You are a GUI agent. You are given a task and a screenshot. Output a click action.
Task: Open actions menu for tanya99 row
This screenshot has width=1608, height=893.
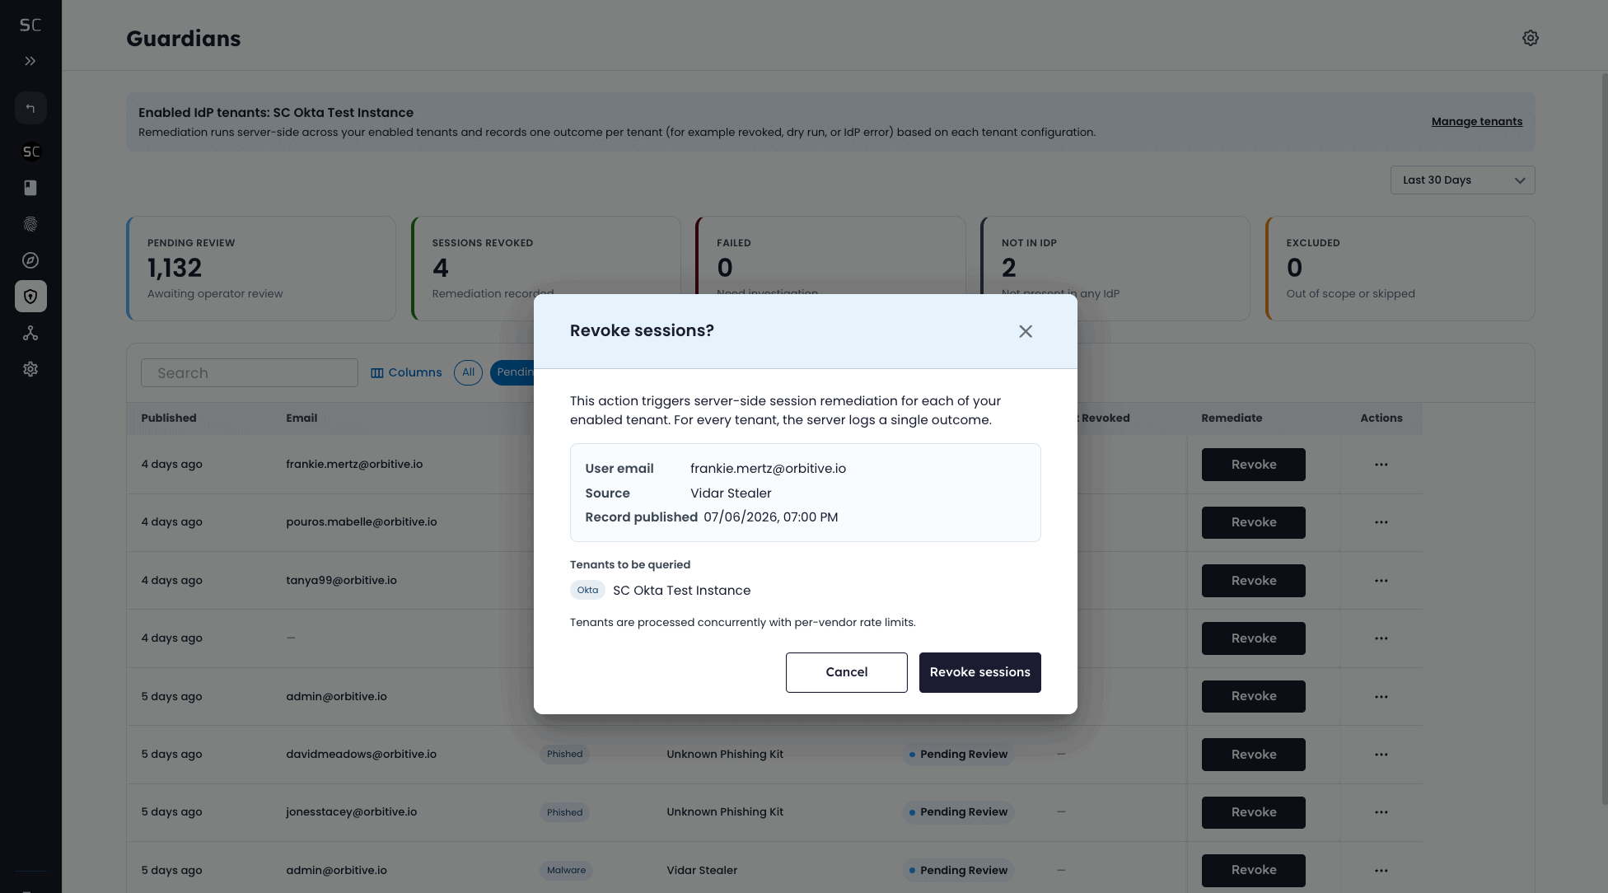coord(1381,581)
